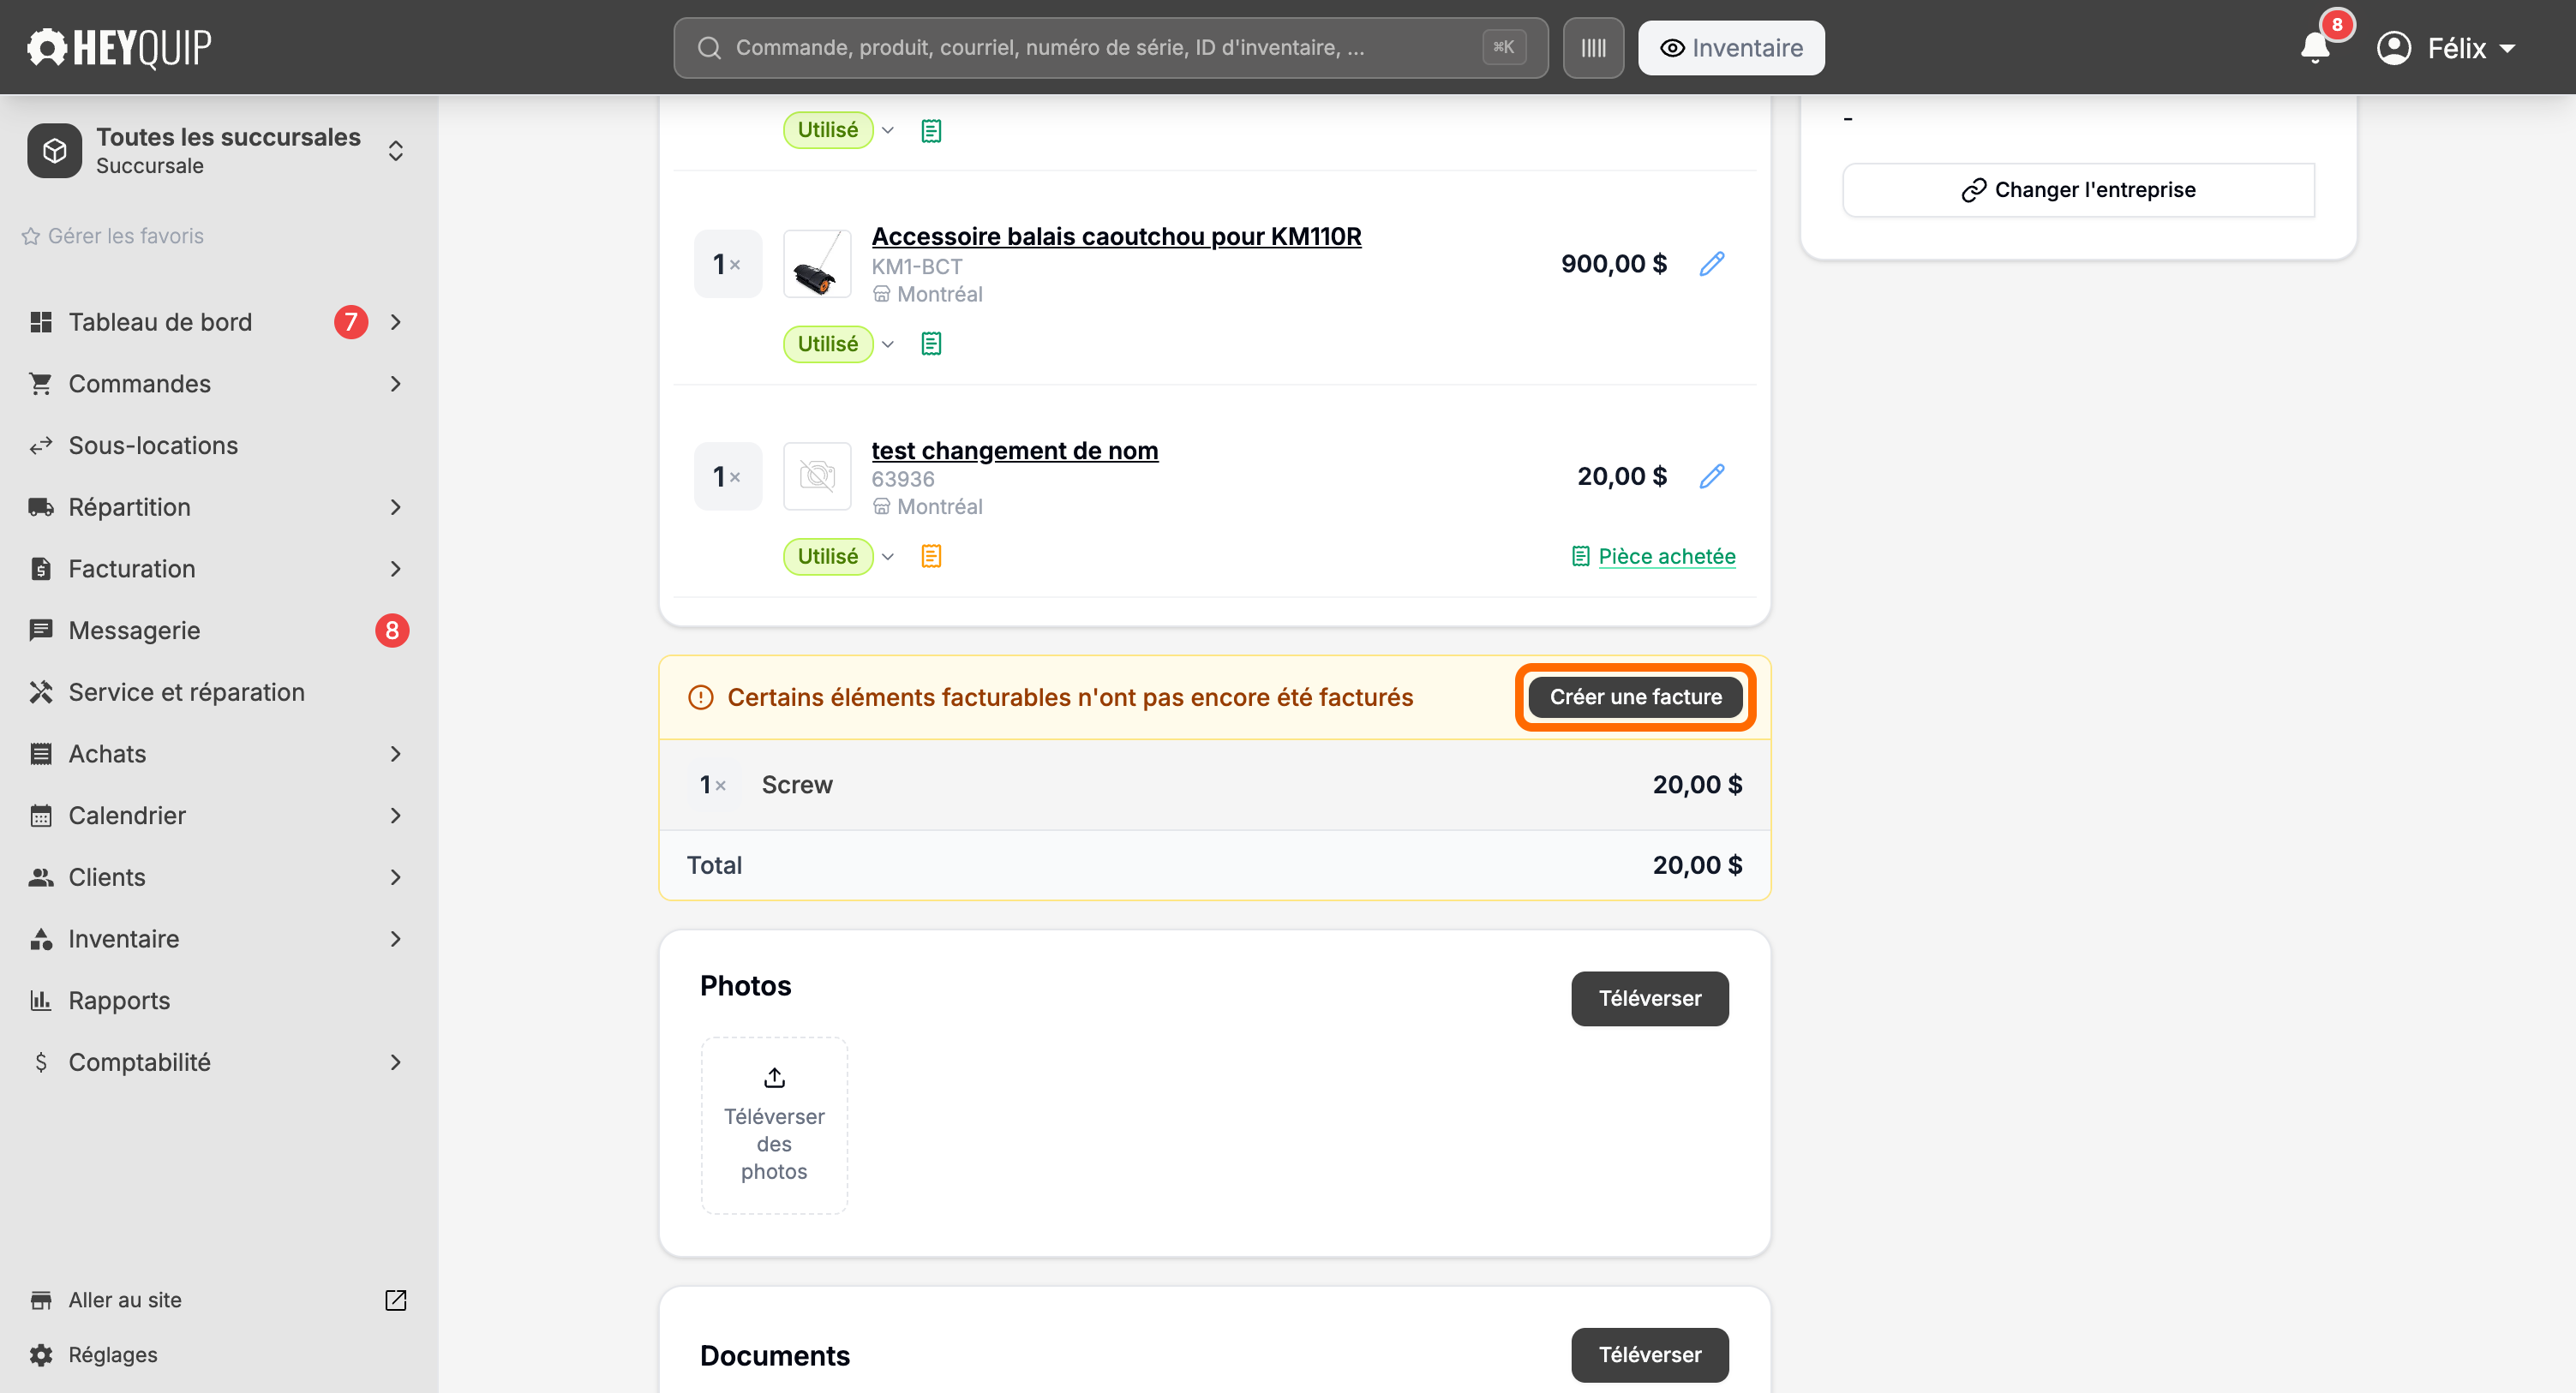Open Utilisé status dropdown for Accessoire balais
This screenshot has height=1393, width=2576.
click(x=839, y=344)
